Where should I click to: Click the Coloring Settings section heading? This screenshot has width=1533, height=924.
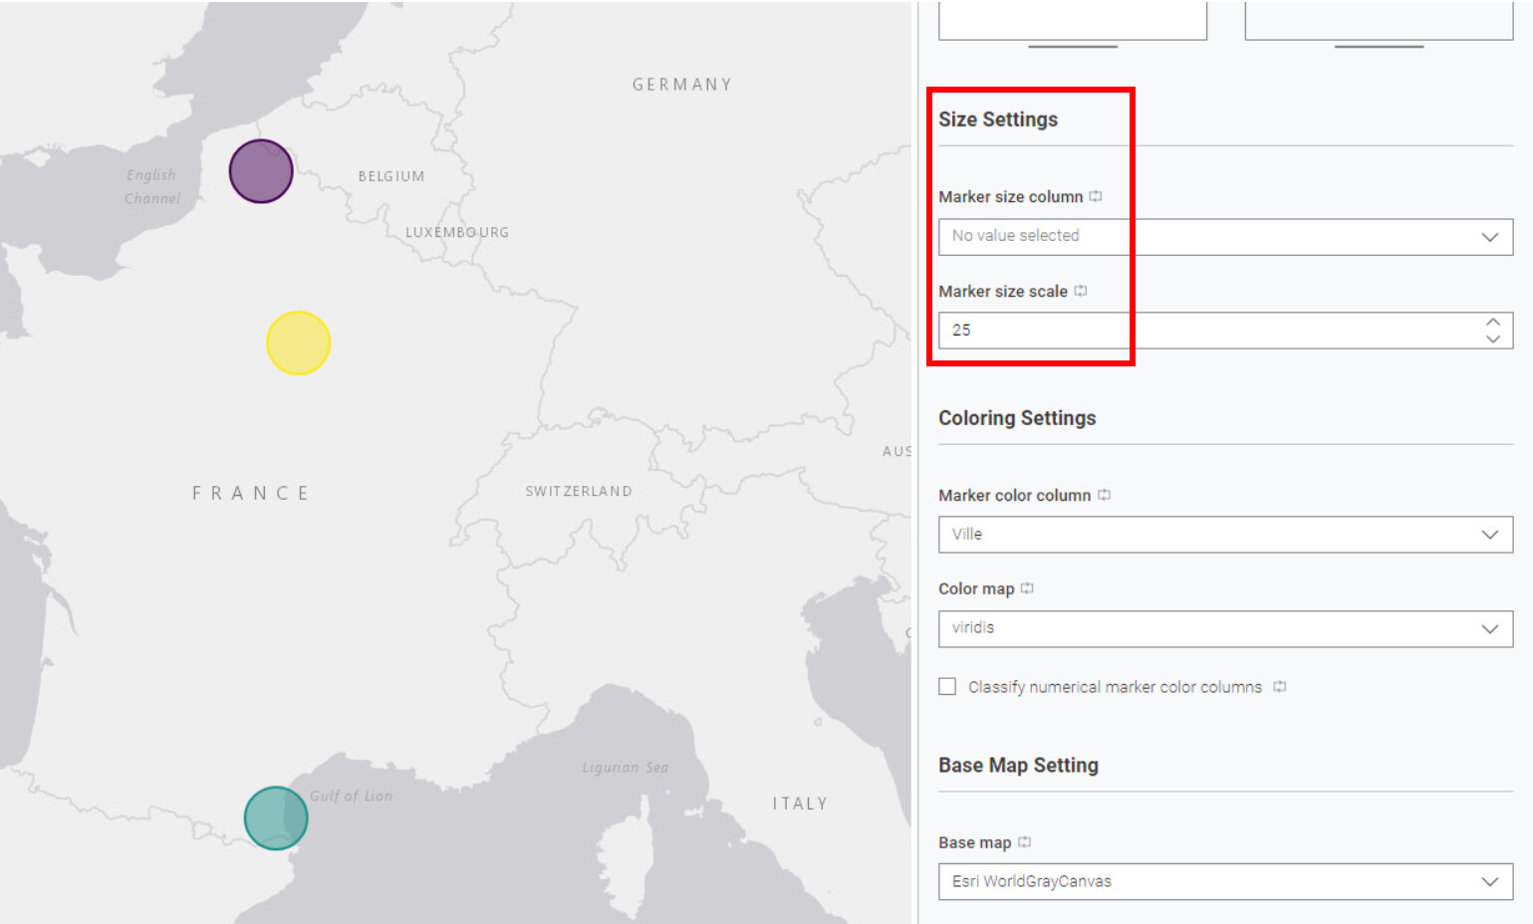(x=1017, y=418)
